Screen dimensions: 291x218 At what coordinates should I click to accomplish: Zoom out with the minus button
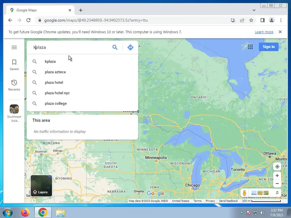pos(277,184)
